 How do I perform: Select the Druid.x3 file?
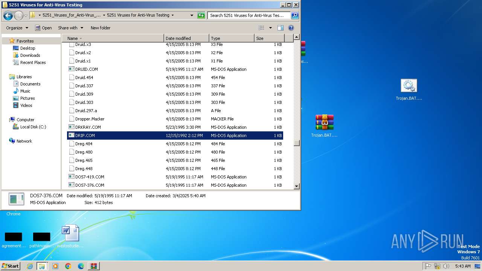click(83, 44)
